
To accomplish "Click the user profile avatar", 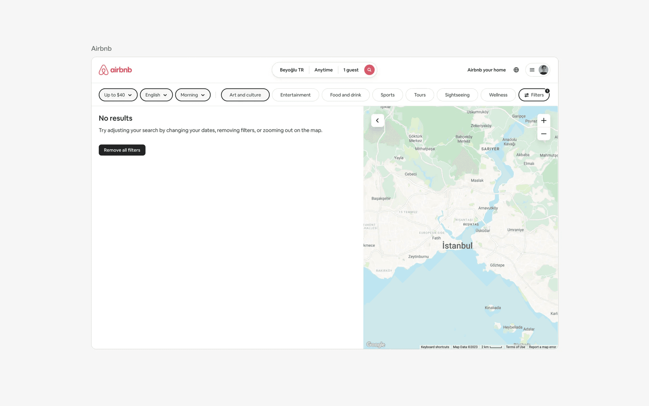I will tap(543, 70).
